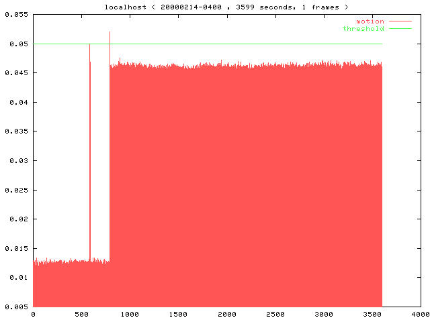This screenshot has width=430, height=322.
Task: Click the 0 x-axis origin label
Action: tap(33, 314)
